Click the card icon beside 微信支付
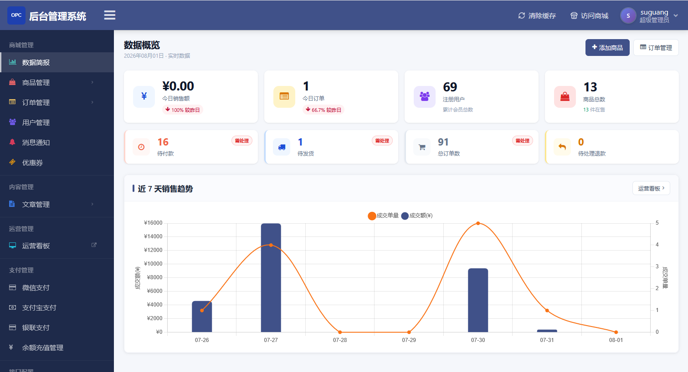Screen dimensions: 688x372 point(13,287)
